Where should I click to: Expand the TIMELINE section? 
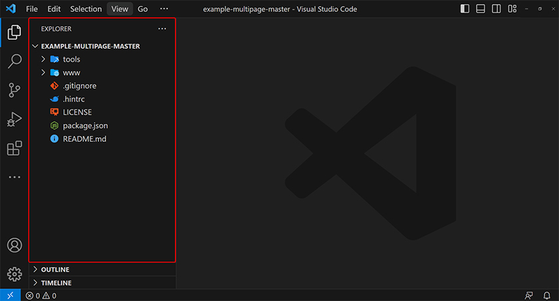[35, 282]
